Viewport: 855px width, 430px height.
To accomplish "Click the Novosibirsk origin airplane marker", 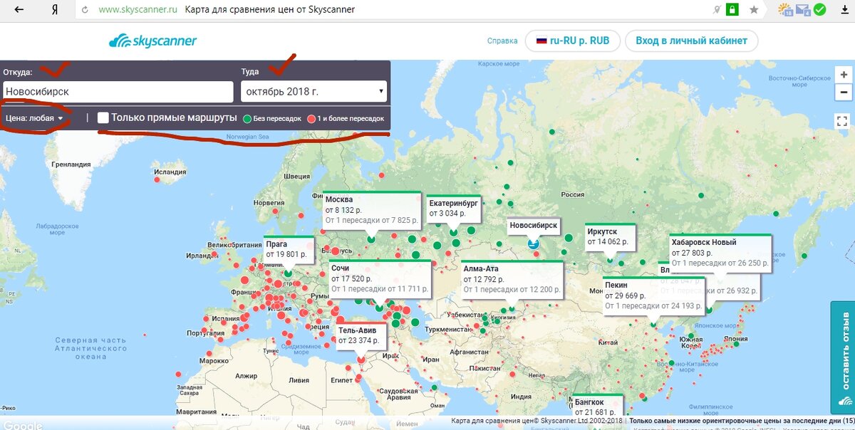I will pos(532,244).
